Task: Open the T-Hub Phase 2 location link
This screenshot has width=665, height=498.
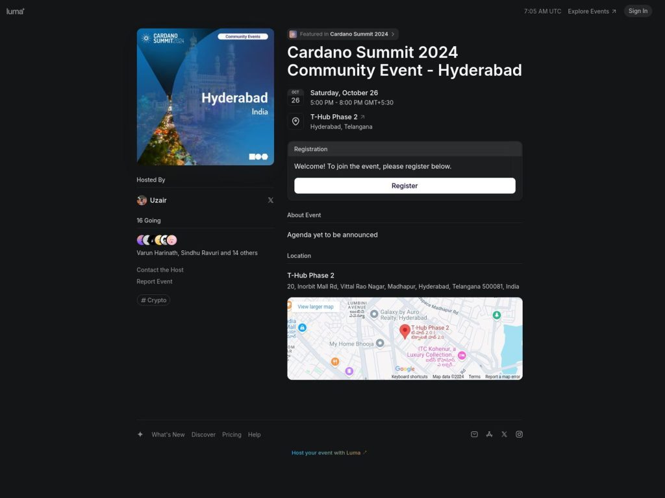Action: coord(334,117)
